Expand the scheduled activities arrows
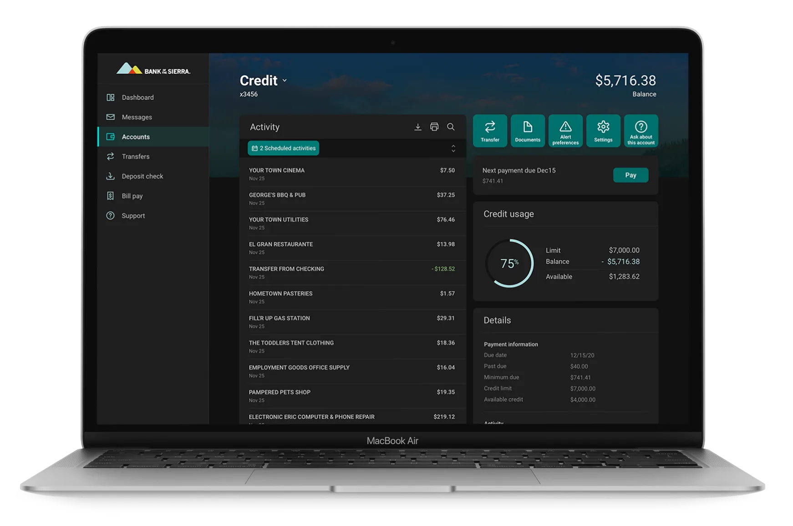 453,148
